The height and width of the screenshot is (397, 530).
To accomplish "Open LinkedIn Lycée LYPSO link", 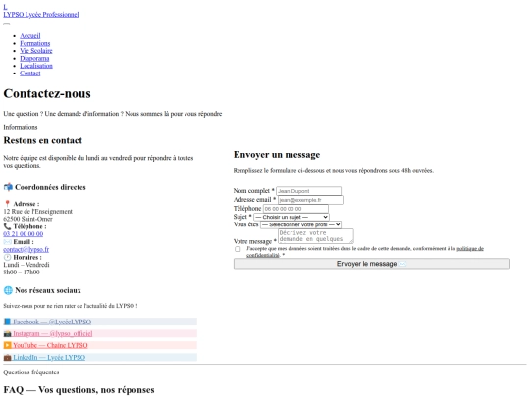I will (44, 357).
